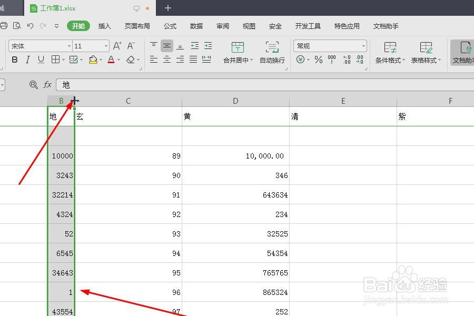Click distributed alignment icon
This screenshot has width=474, height=316.
[206, 60]
